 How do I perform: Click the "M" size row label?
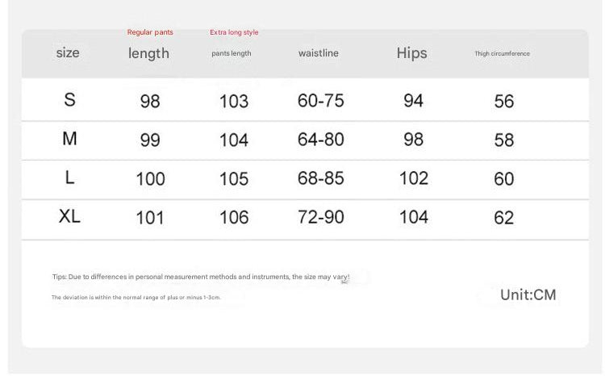(70, 139)
